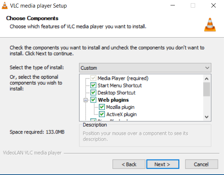Uncheck the Start Menu Shortcut checkbox
Screen dimensions: 224x175
point(94,86)
